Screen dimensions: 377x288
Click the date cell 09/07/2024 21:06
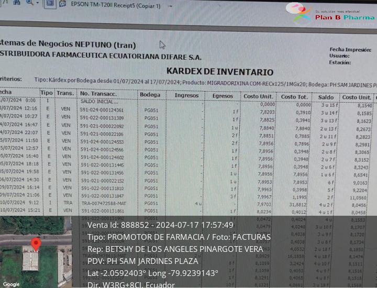click(20, 195)
